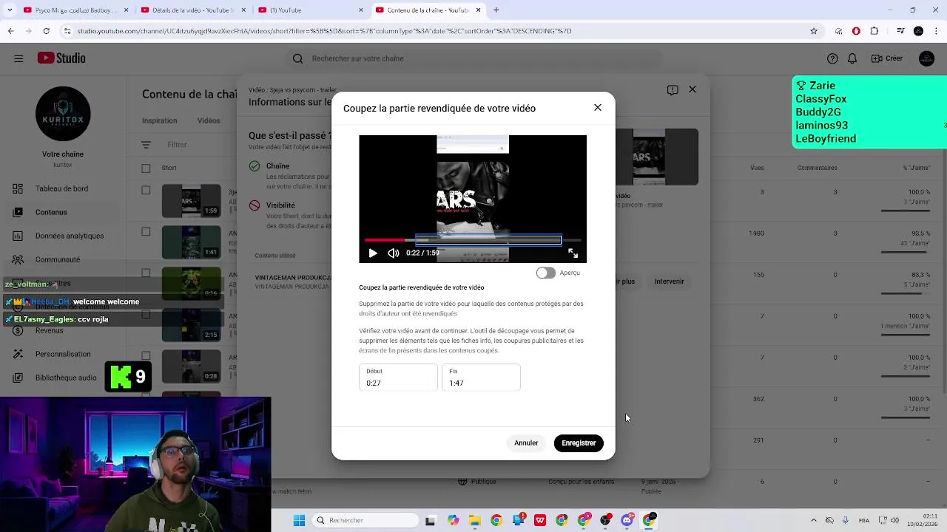Open File Explorer from taskbar
Viewport: 947px width, 532px height.
[x=474, y=520]
